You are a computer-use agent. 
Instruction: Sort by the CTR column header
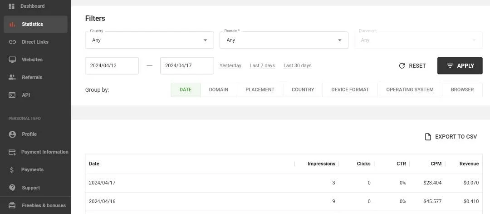click(401, 164)
